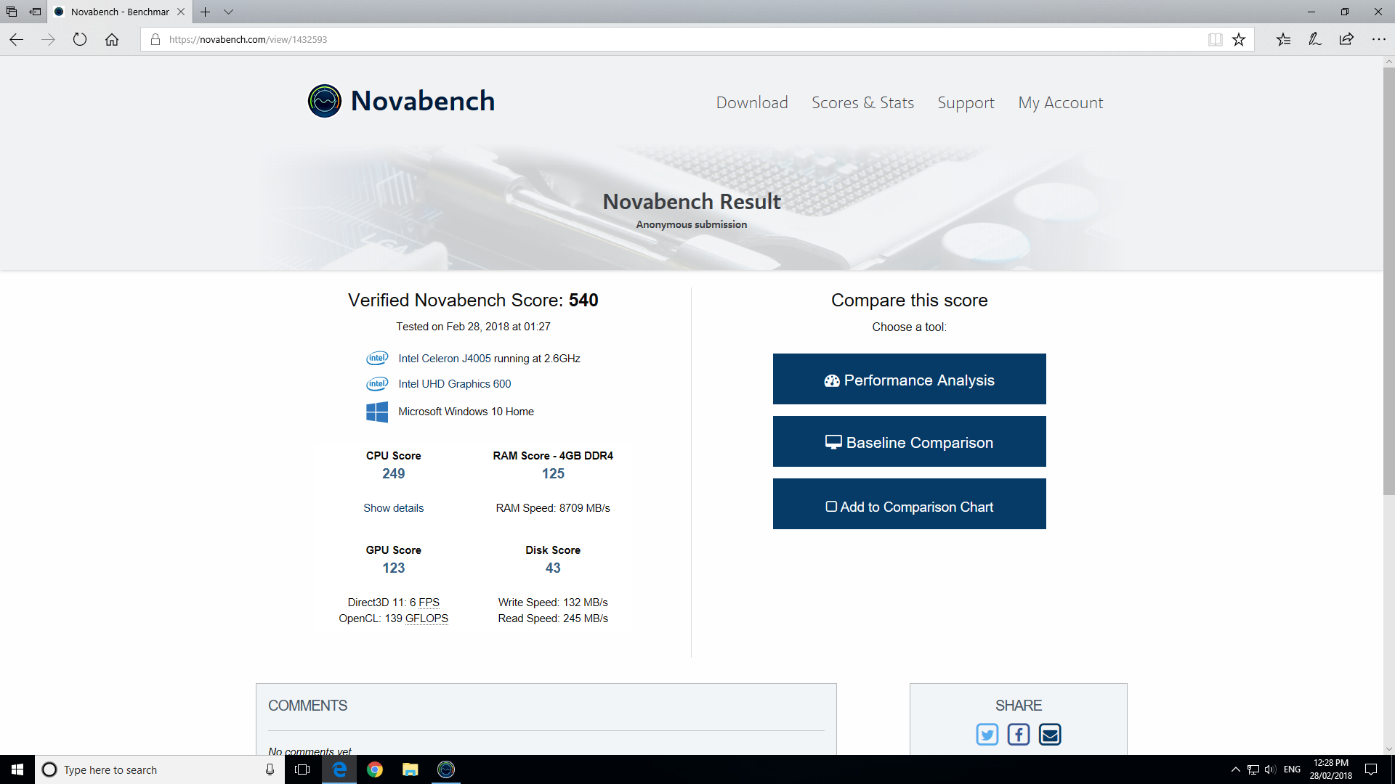Open the Support menu item
The width and height of the screenshot is (1395, 784).
click(x=966, y=102)
